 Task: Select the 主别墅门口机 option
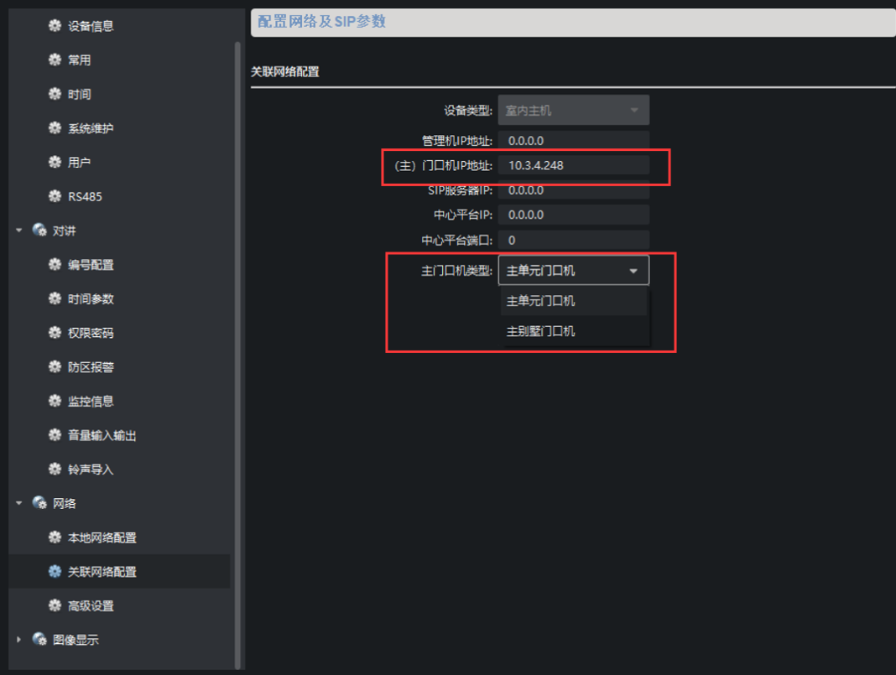click(573, 330)
